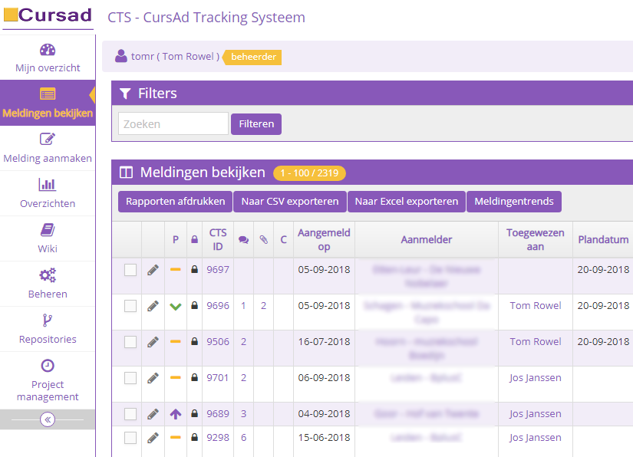Open Mijn overzicht in the sidebar
Screen dimensions: 633x457
48,58
